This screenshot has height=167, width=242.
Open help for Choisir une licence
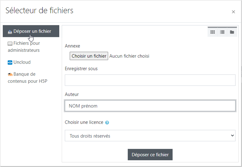click(x=107, y=123)
